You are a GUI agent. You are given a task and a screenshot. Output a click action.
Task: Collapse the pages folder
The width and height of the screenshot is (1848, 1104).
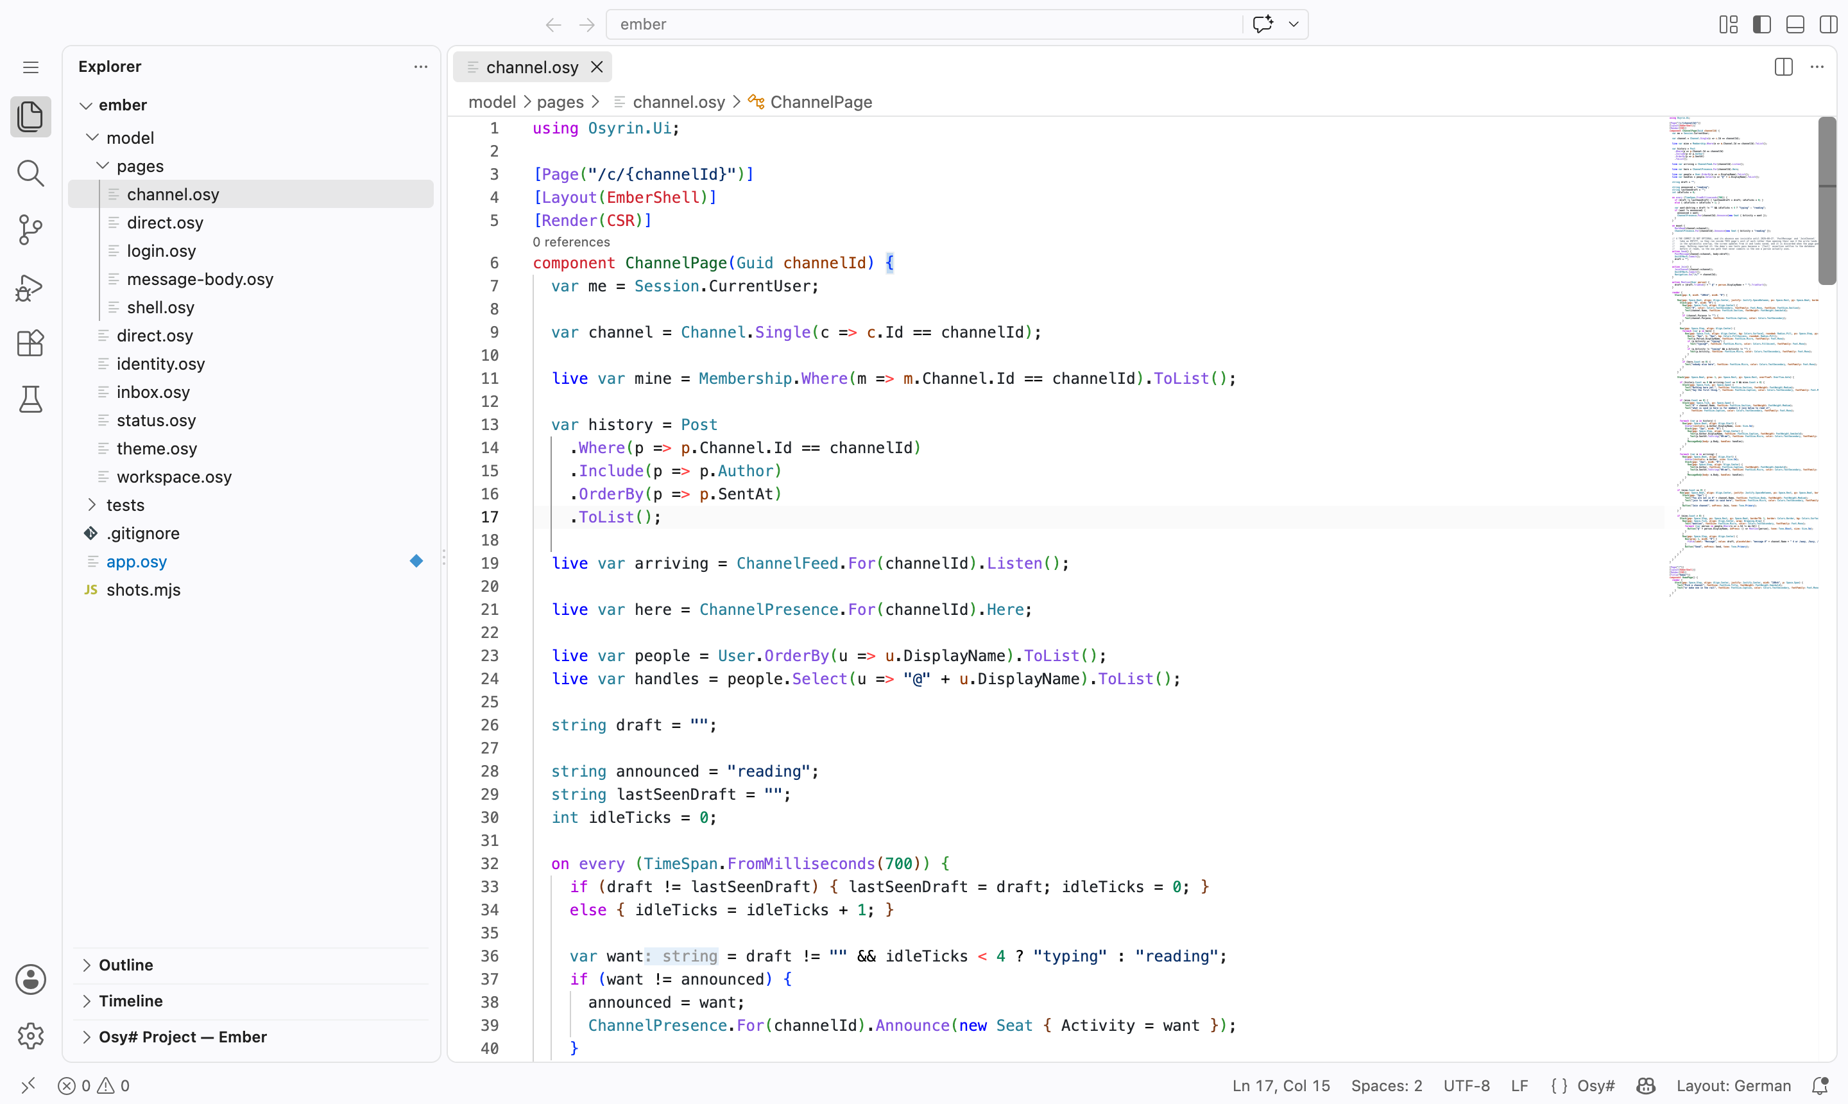(x=103, y=166)
